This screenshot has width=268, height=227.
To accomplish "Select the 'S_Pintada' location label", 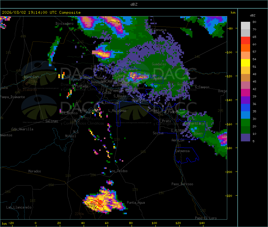I will pos(80,86).
